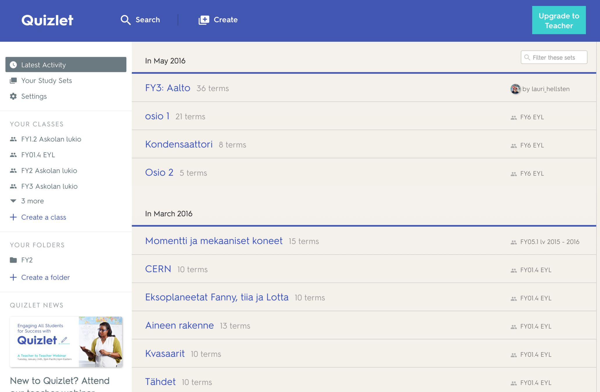The width and height of the screenshot is (600, 392).
Task: Click the FY05.1 lv 2015 - 2016 class label
Action: tap(549, 242)
